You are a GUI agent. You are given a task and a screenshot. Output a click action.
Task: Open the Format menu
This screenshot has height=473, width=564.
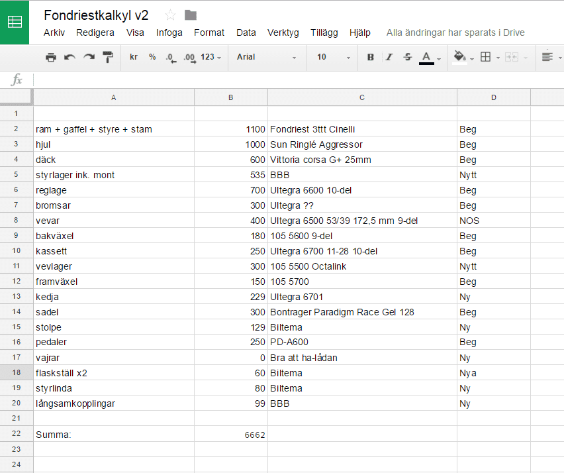coord(209,32)
